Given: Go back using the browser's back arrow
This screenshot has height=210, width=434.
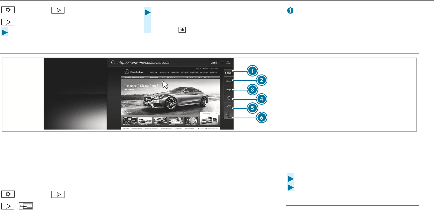Looking at the screenshot, I should pyautogui.click(x=228, y=81).
